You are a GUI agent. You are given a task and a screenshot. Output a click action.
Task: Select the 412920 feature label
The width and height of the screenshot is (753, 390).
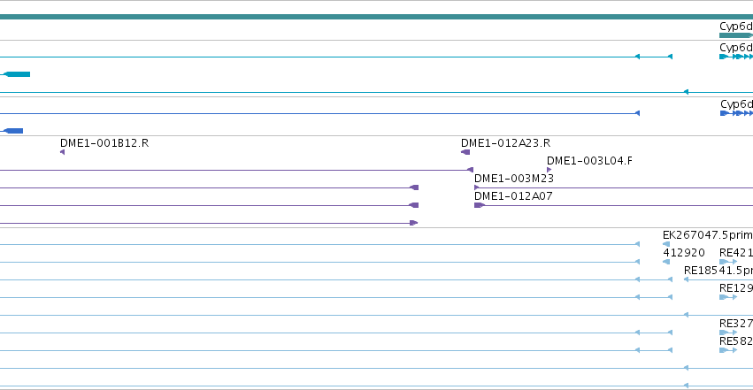pos(684,253)
